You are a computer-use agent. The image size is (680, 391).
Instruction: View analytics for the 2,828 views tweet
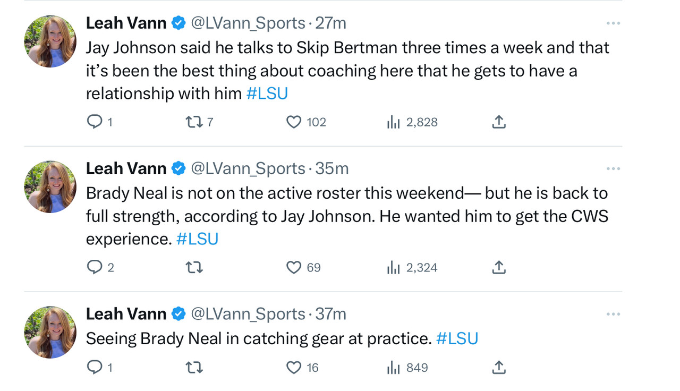pyautogui.click(x=393, y=123)
